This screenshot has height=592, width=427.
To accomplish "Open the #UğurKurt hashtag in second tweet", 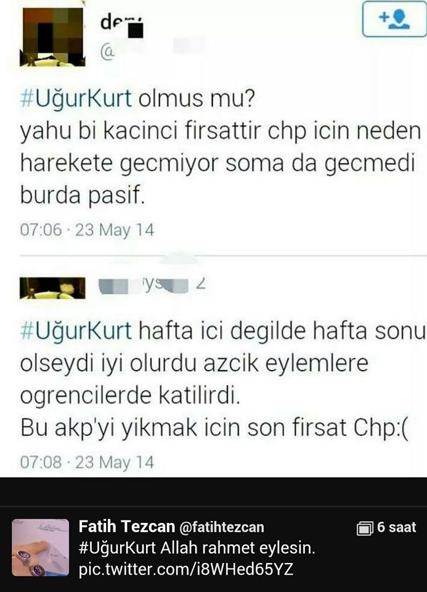I will pyautogui.click(x=76, y=331).
